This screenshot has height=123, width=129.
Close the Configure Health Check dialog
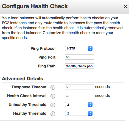click(125, 7)
